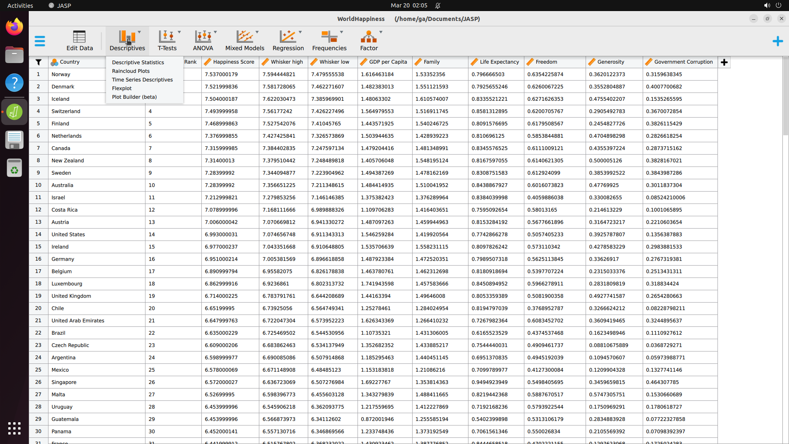The image size is (789, 444).
Task: Choose Plot Builder (beta) entry
Action: (x=134, y=97)
